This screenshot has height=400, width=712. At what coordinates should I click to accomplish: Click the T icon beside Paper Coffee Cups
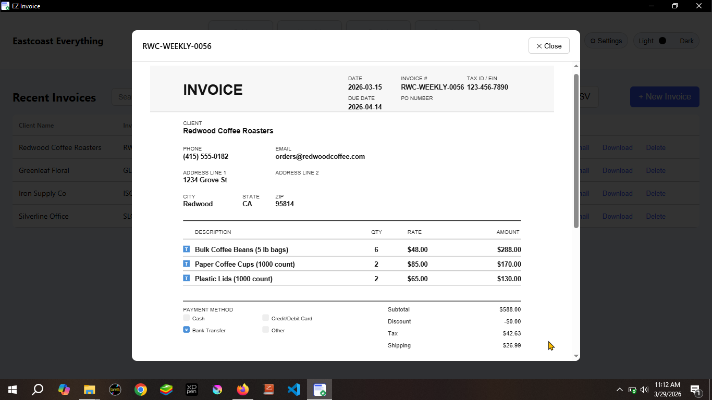(186, 264)
